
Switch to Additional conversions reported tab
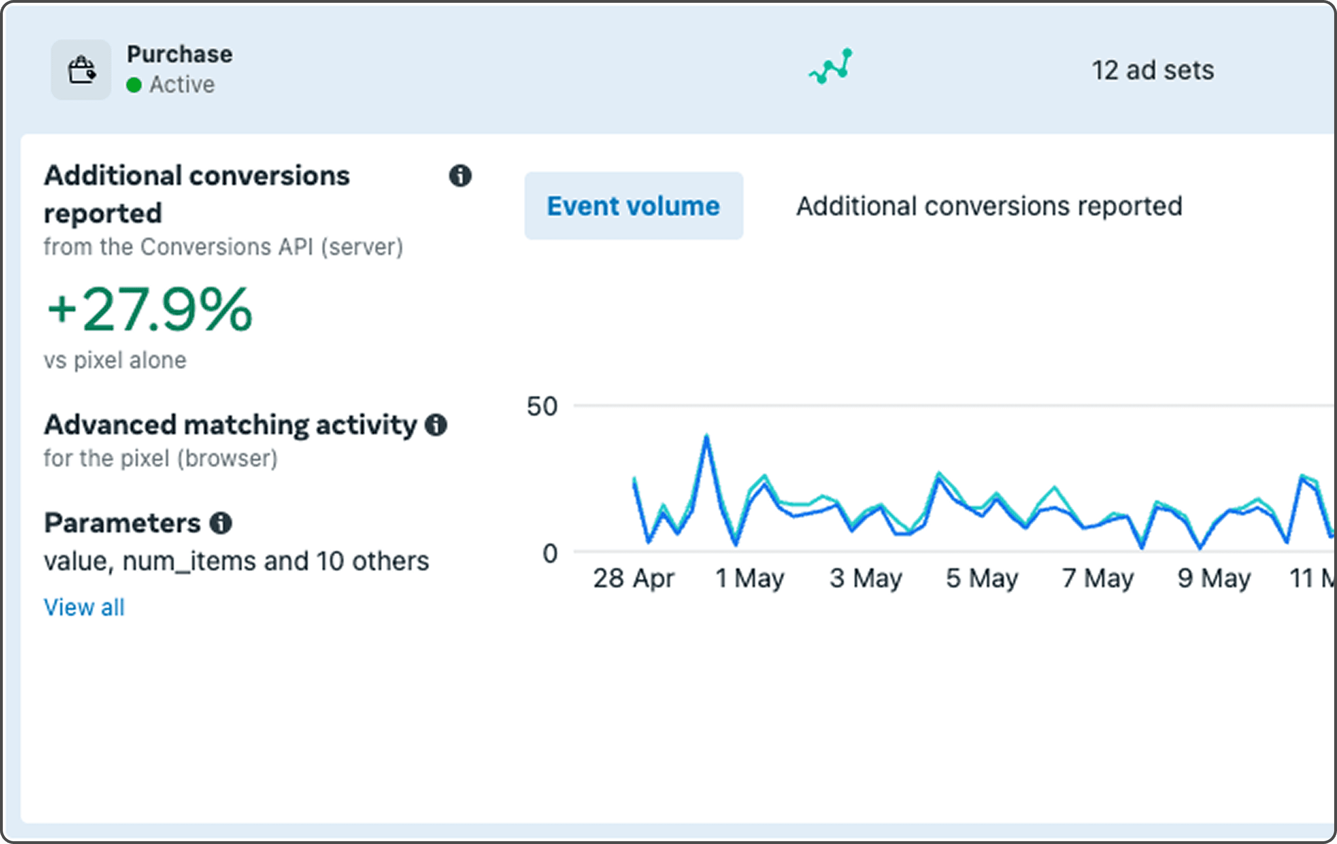pos(989,206)
